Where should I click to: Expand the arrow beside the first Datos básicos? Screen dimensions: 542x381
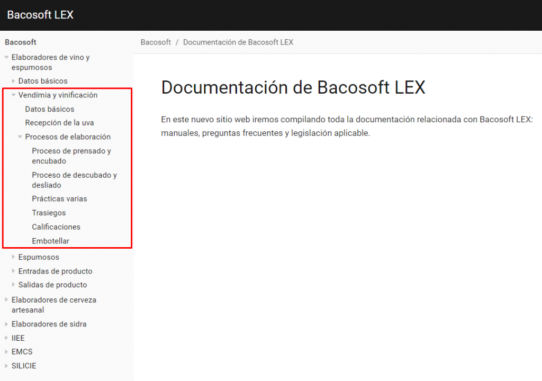[13, 81]
